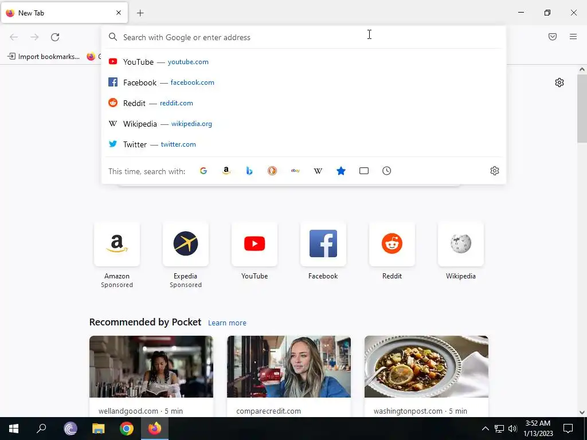Click the Firefox taskbar icon
Viewport: 587px width, 440px height.
click(155, 429)
